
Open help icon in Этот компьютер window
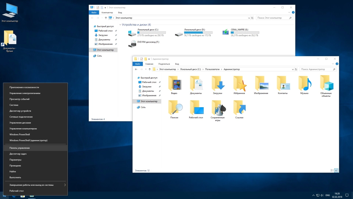click(293, 12)
